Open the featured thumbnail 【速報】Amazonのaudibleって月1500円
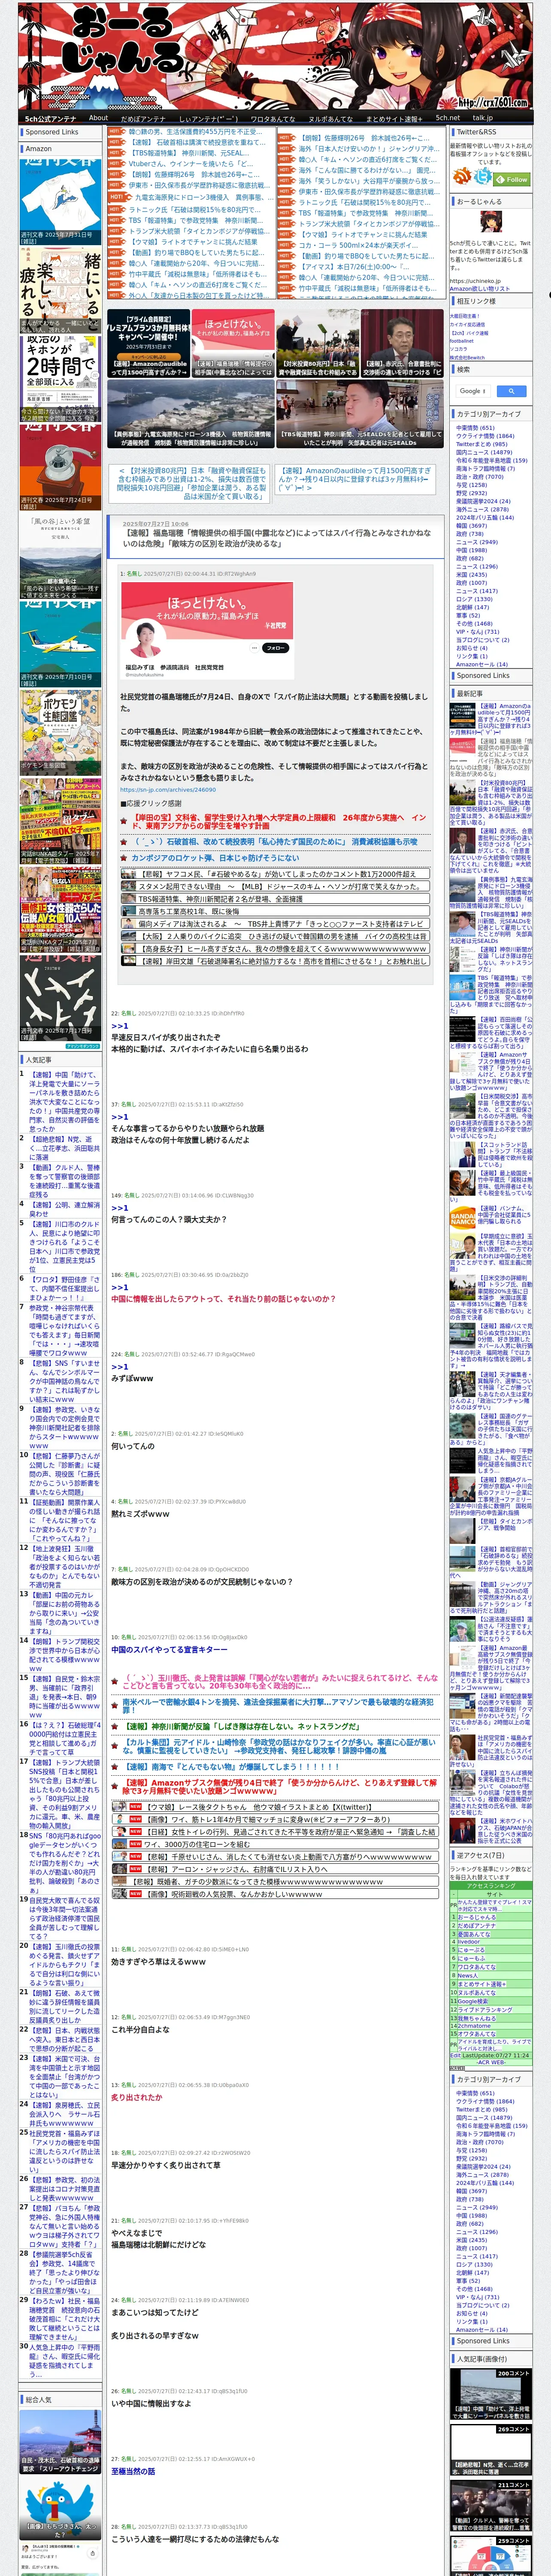 [x=148, y=343]
